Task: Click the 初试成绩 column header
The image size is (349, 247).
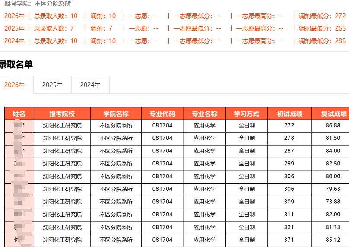Action: coord(290,114)
